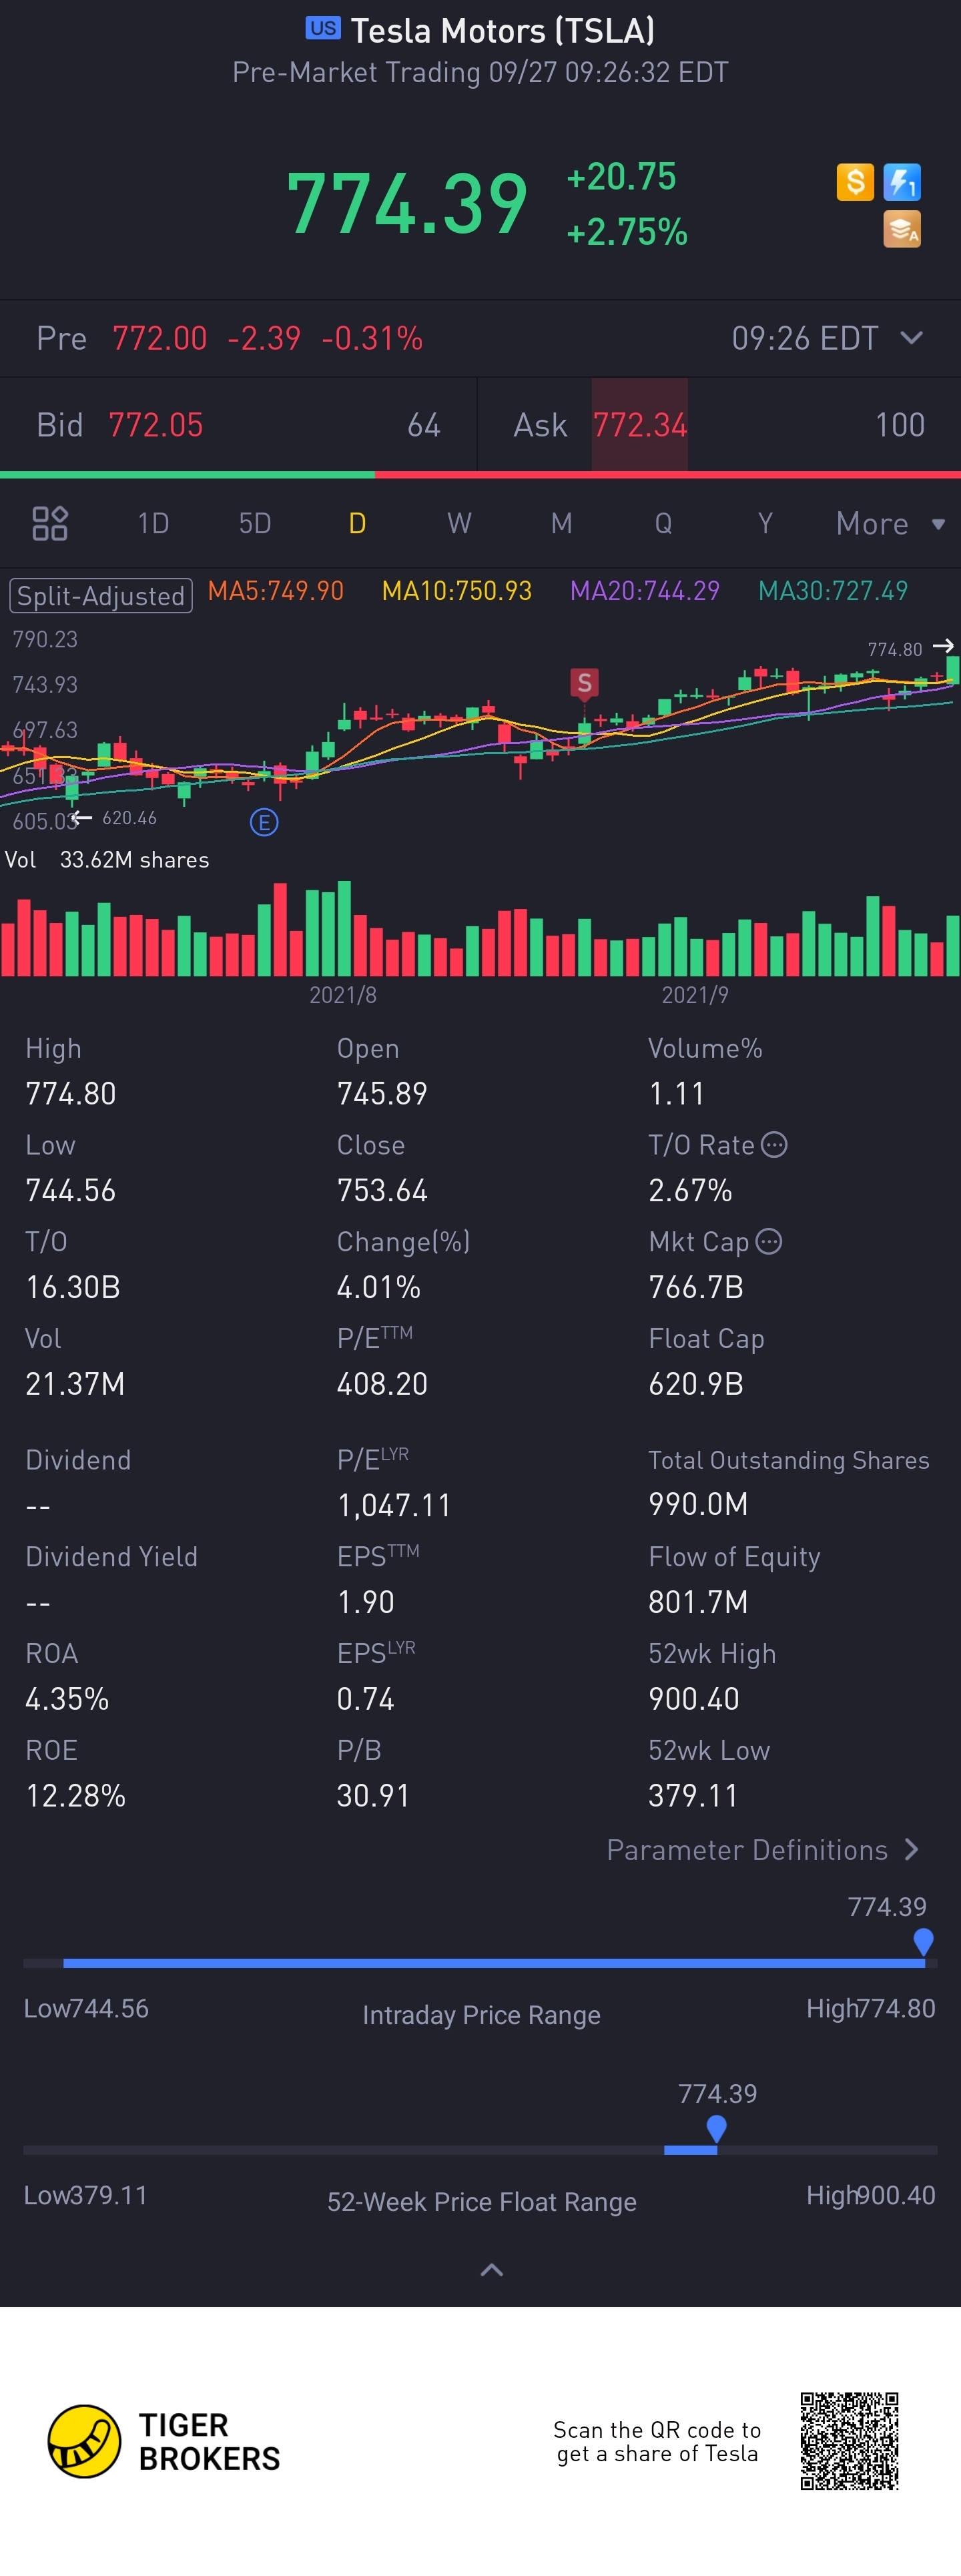This screenshot has height=2576, width=961.
Task: Tap the Flow of Equity value 801.7M
Action: (x=698, y=1602)
